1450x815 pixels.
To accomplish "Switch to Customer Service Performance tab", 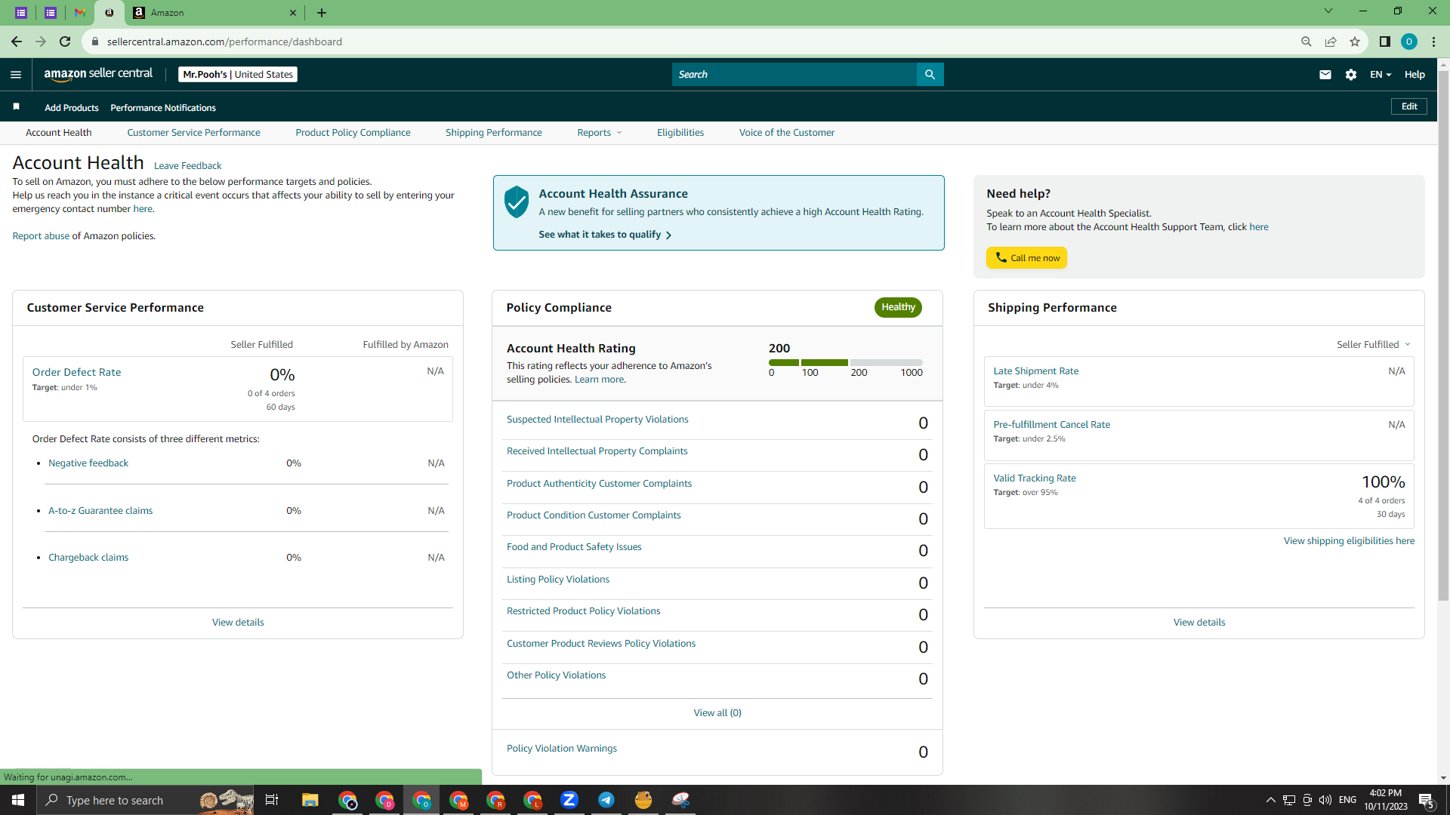I will coord(193,132).
